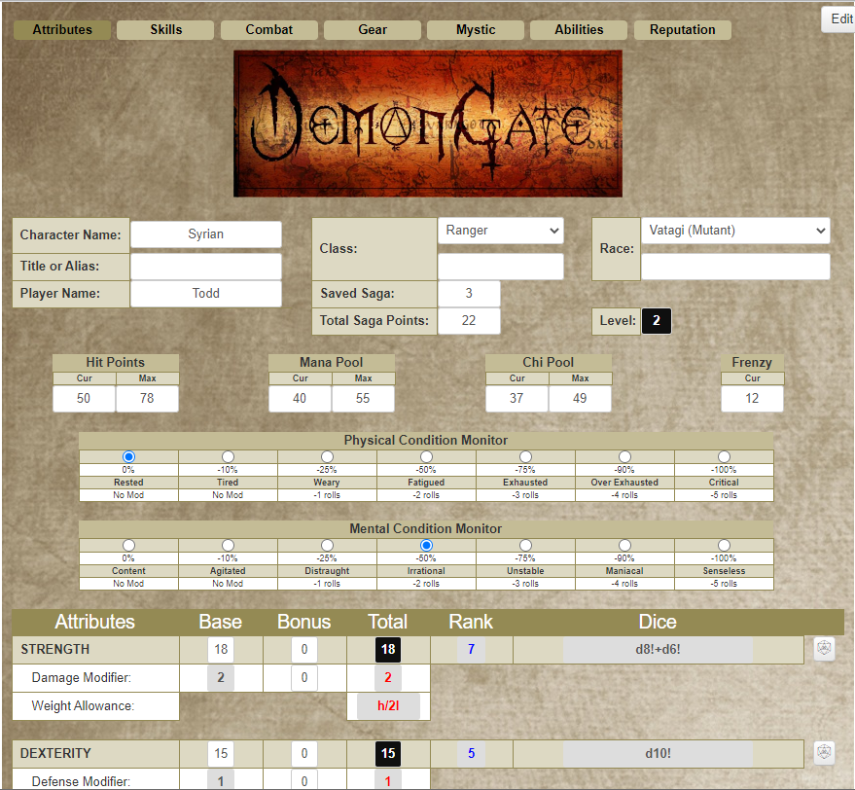
Task: Click the DemonGate banner image
Action: (x=428, y=124)
